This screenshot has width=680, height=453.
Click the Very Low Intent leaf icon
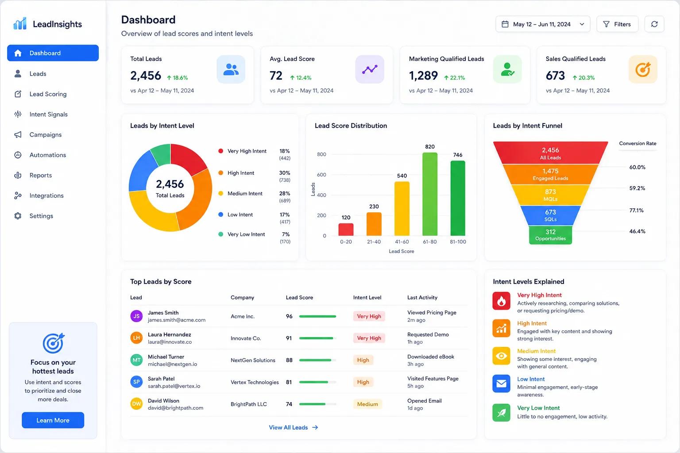coord(501,413)
